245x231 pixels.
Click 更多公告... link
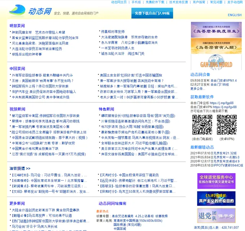(x=198, y=88)
